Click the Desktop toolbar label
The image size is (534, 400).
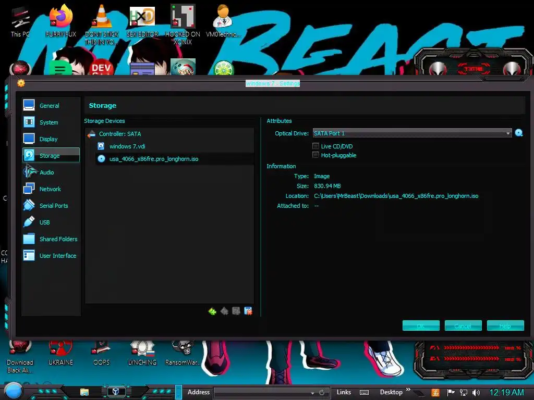pyautogui.click(x=391, y=392)
